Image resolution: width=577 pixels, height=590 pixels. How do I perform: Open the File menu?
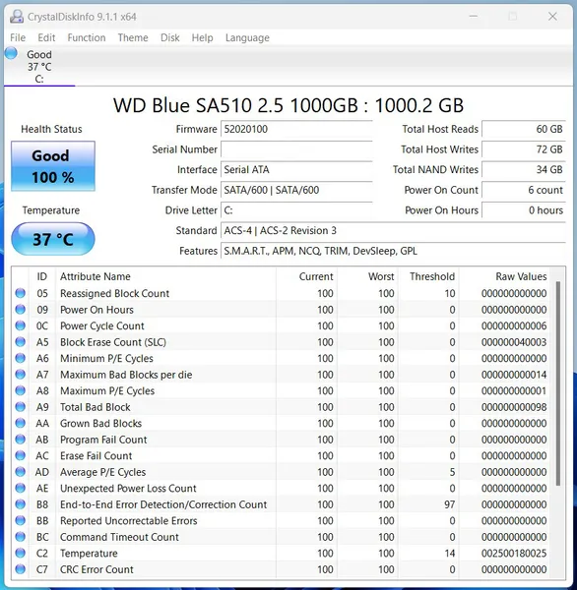(18, 37)
